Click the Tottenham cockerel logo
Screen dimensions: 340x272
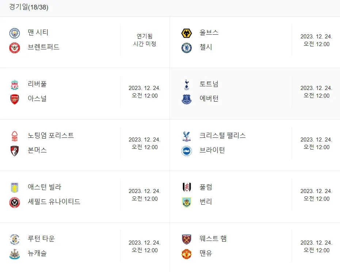point(187,85)
